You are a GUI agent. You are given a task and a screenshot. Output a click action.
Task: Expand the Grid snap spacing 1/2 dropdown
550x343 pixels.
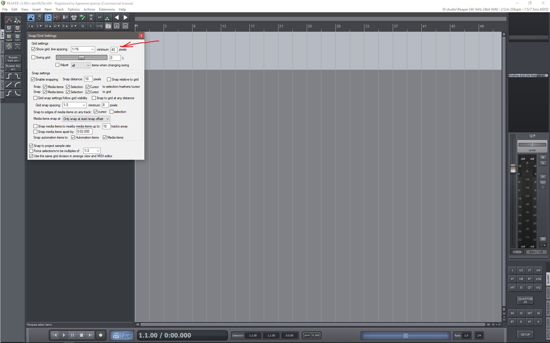(74, 105)
